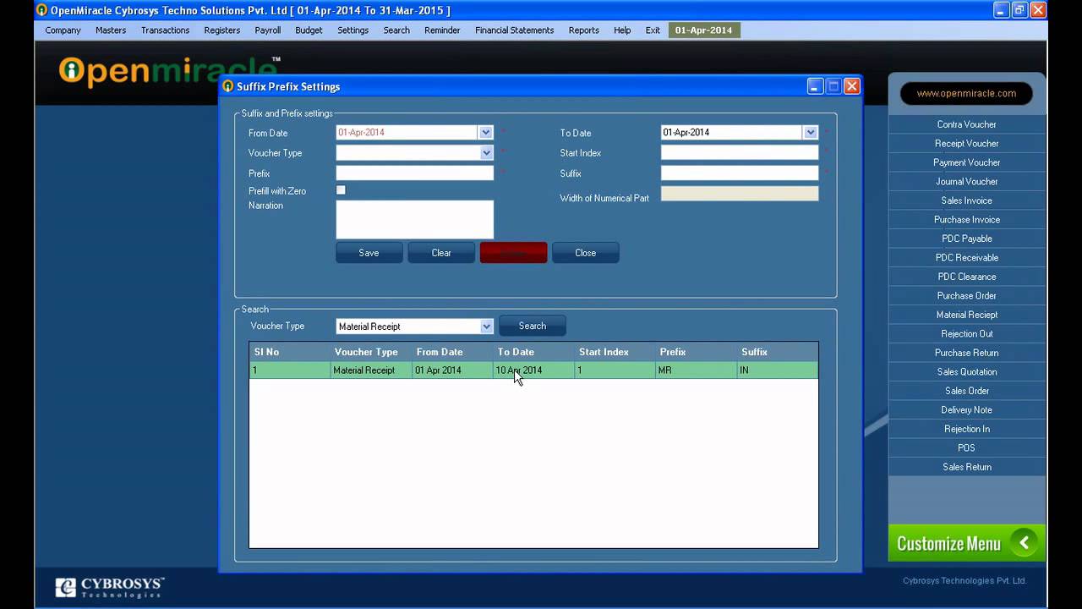This screenshot has width=1082, height=609.
Task: Click the Customize Menu collapse arrow icon
Action: point(1024,543)
